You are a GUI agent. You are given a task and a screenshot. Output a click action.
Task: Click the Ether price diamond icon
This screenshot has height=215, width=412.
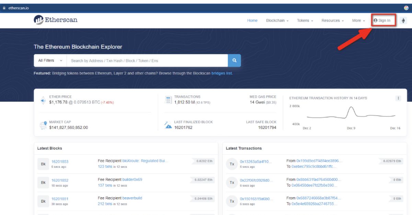coord(43,100)
